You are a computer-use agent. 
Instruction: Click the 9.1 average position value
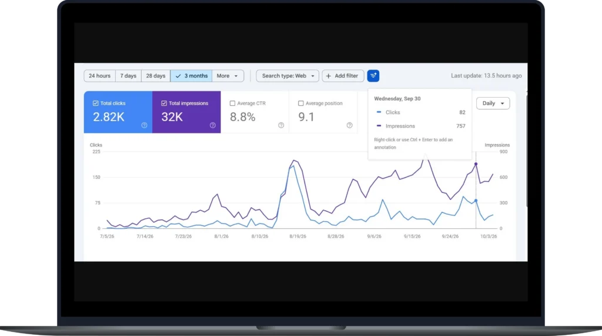(x=306, y=117)
